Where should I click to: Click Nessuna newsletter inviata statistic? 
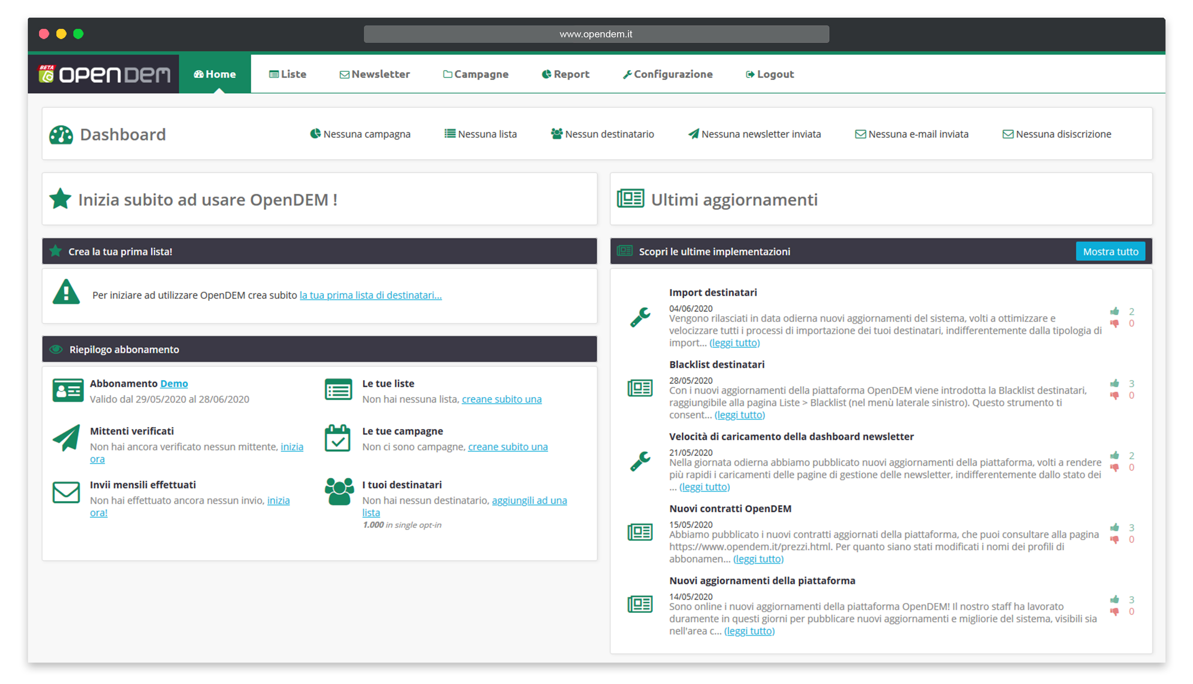pos(754,134)
